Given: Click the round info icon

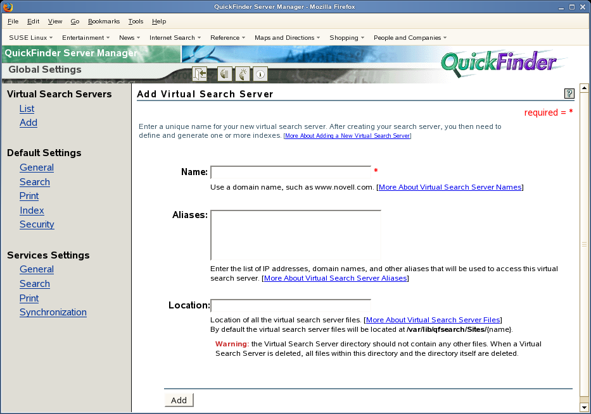Looking at the screenshot, I should pos(260,74).
